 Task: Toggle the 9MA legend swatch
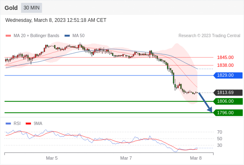tap(28, 124)
